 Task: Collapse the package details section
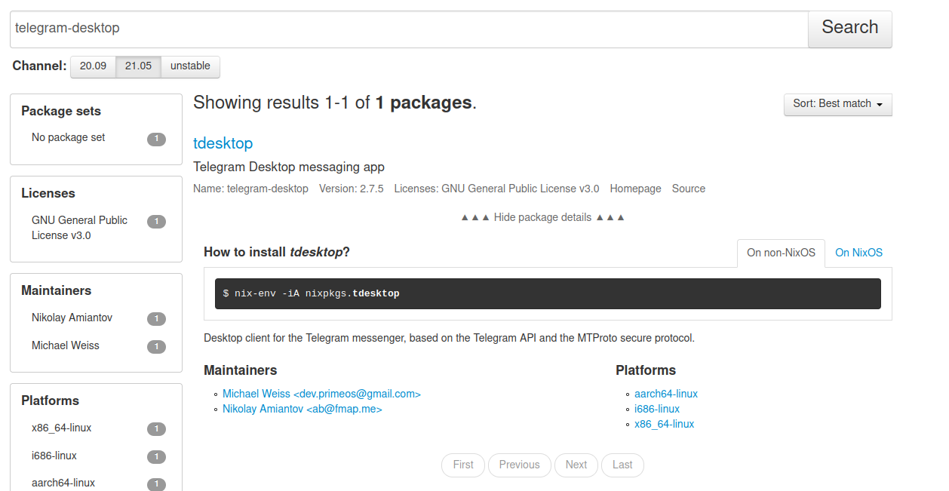pos(542,216)
